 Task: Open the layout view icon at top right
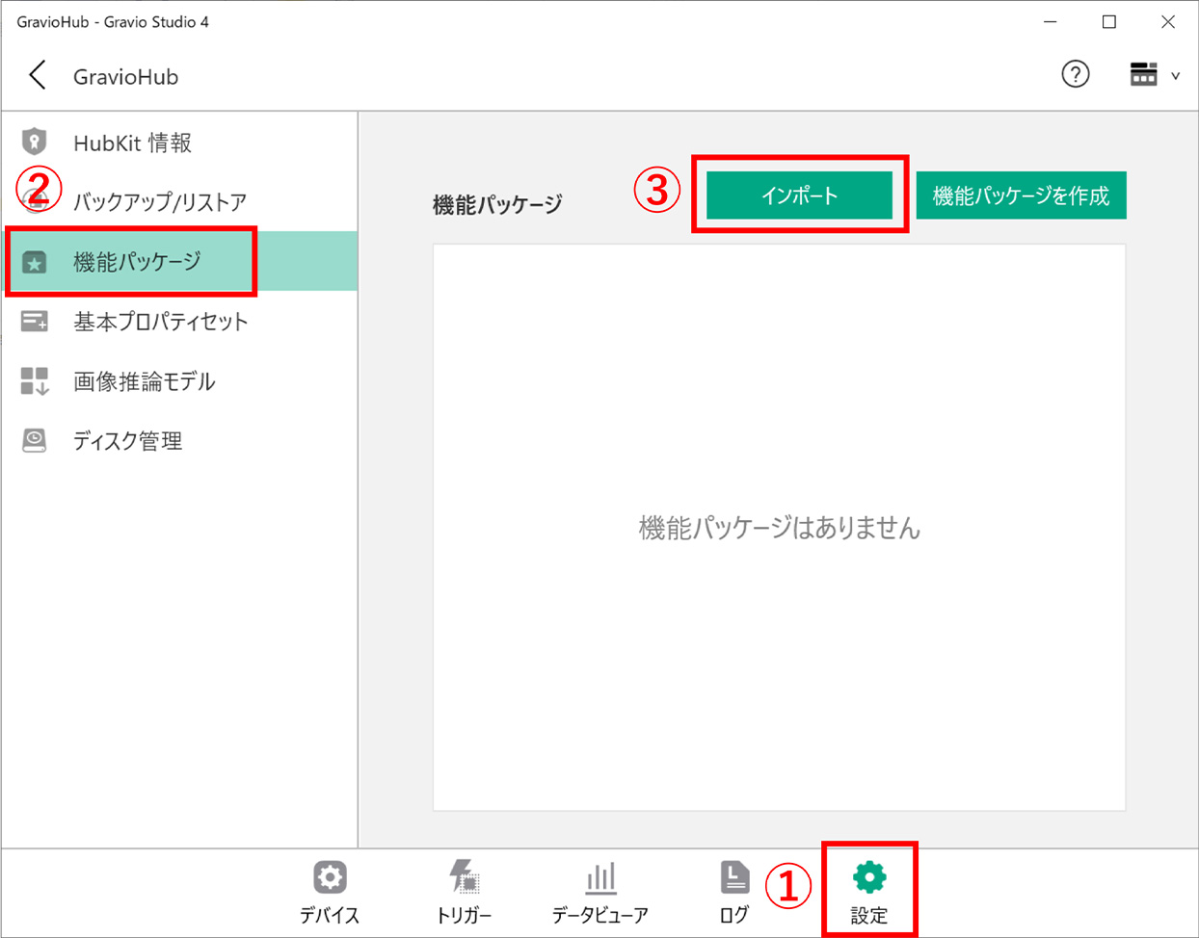(x=1143, y=74)
